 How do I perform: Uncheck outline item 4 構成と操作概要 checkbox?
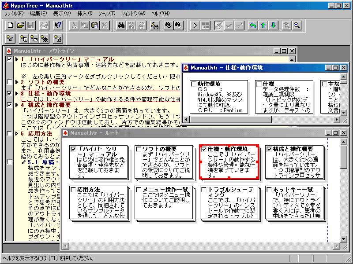[9, 105]
